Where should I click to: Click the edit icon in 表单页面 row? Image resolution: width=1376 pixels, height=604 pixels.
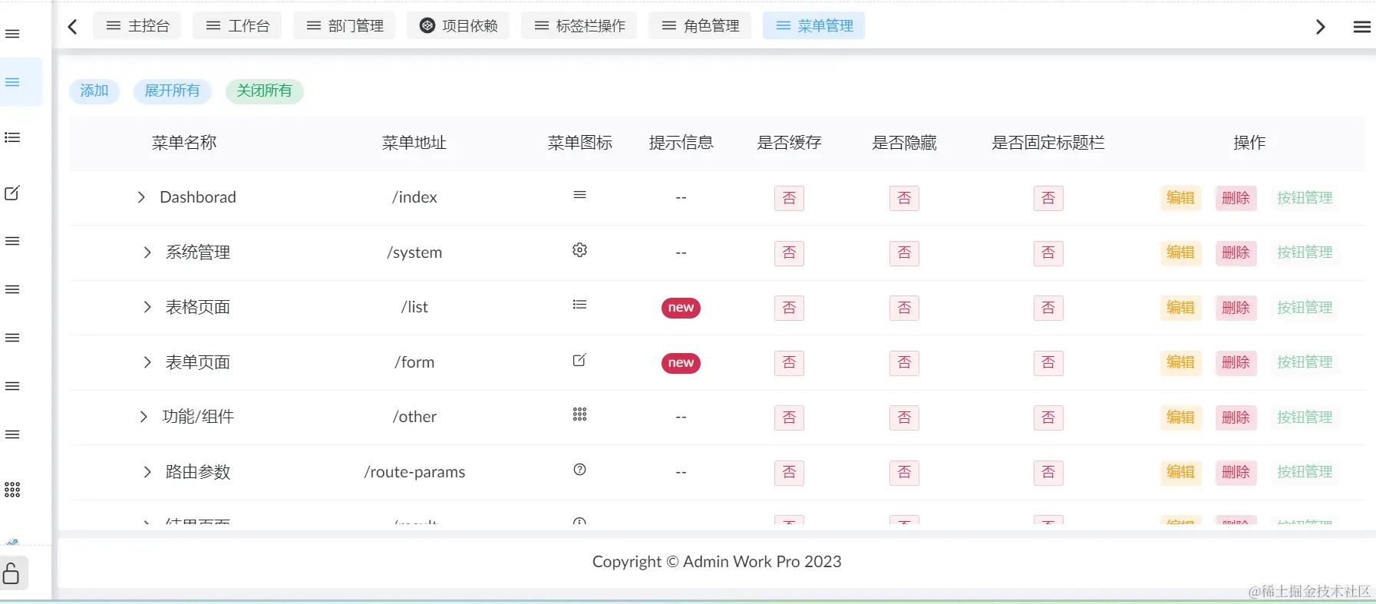(579, 360)
